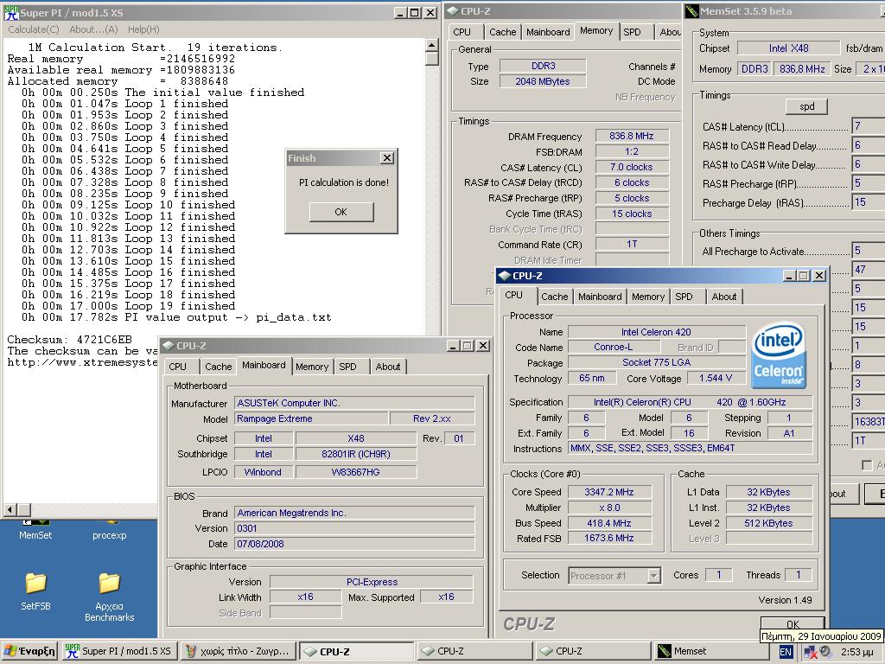Open the About tab in the CPU-Z Mainboard window

(388, 367)
